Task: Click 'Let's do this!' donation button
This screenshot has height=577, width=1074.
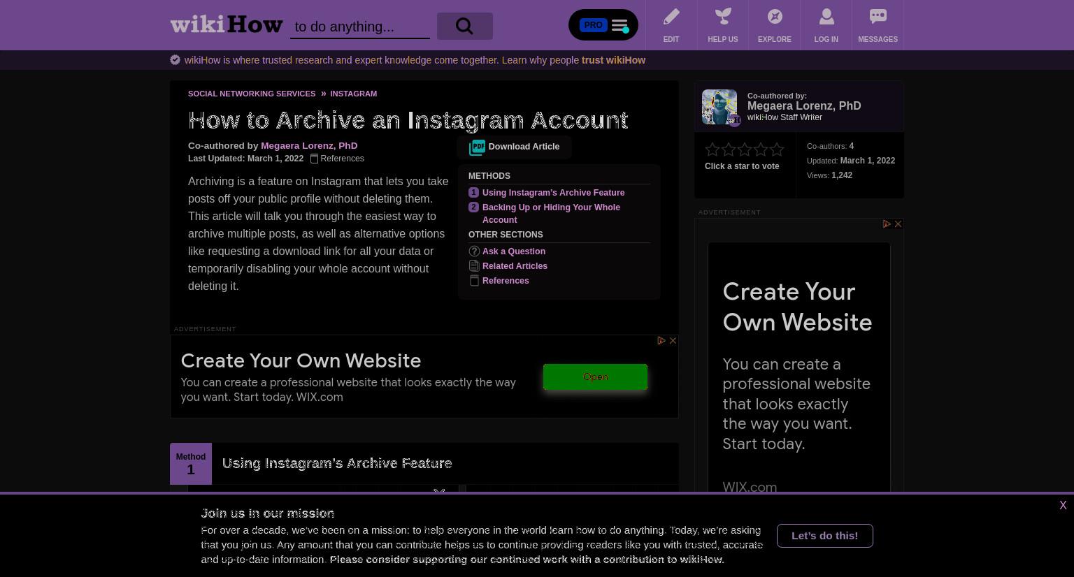Action: (x=825, y=536)
